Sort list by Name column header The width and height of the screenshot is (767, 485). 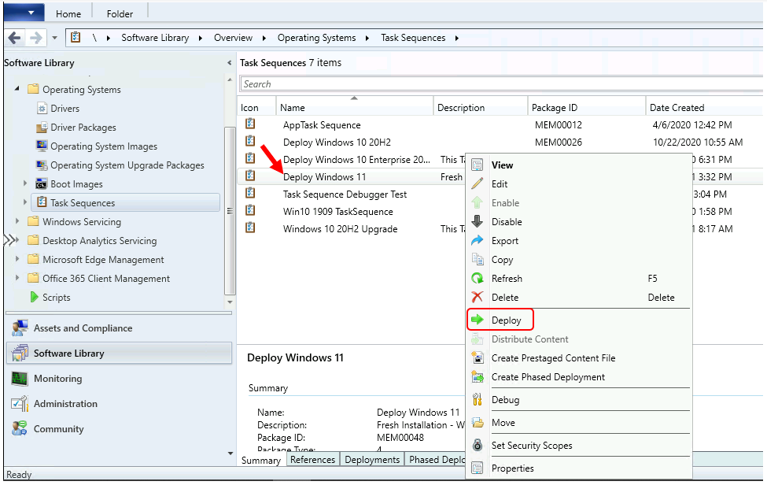coord(355,107)
